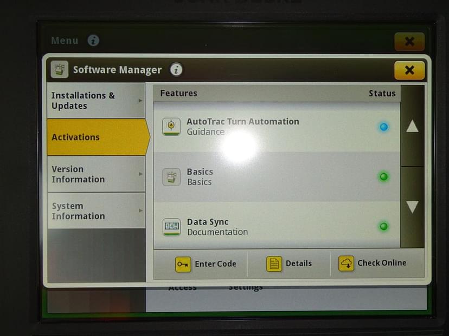
Task: Expand Version Information arrow
Action: point(140,174)
